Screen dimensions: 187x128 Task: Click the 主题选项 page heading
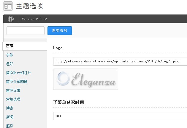[x=29, y=6]
